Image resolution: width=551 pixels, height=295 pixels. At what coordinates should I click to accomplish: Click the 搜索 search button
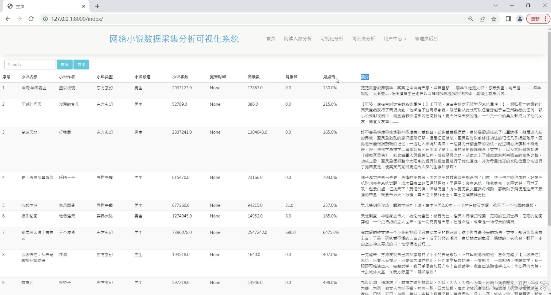[65, 64]
